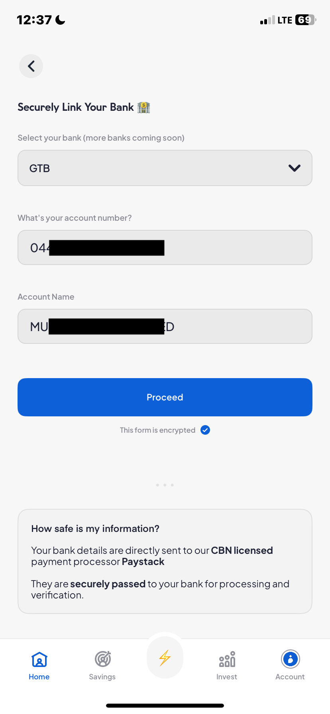Tap the This form is encrypted label
The height and width of the screenshot is (714, 330).
157,430
